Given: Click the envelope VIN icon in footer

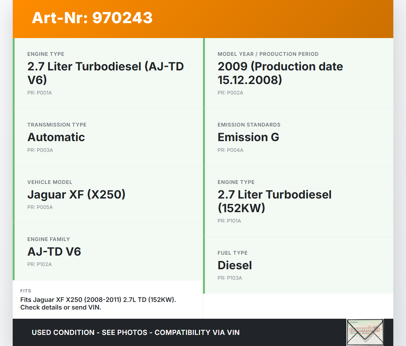Looking at the screenshot, I should pos(365,332).
